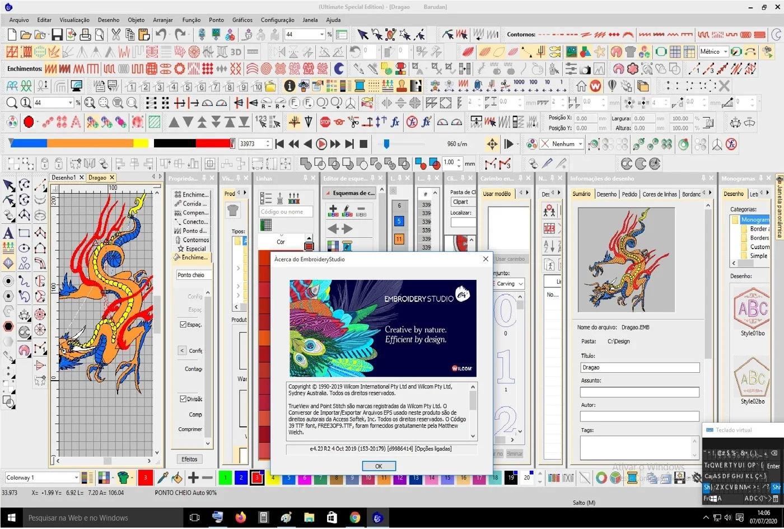Click OK in the About dialog
Viewport: 784px width, 529px height.
(379, 466)
